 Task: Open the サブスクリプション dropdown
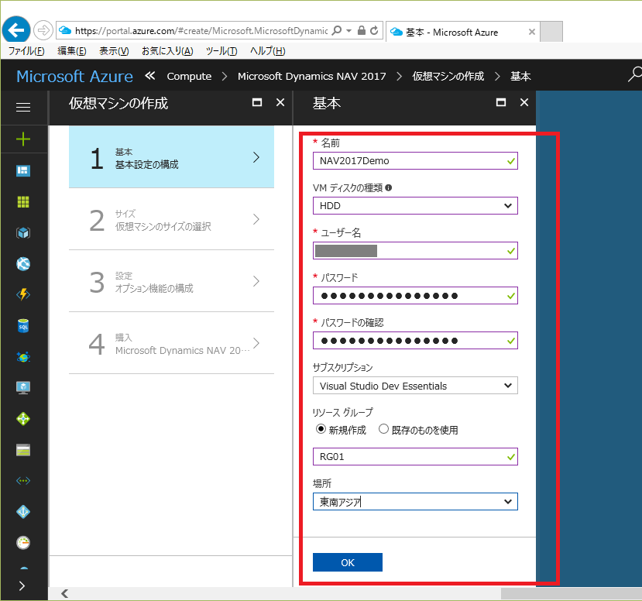[415, 386]
